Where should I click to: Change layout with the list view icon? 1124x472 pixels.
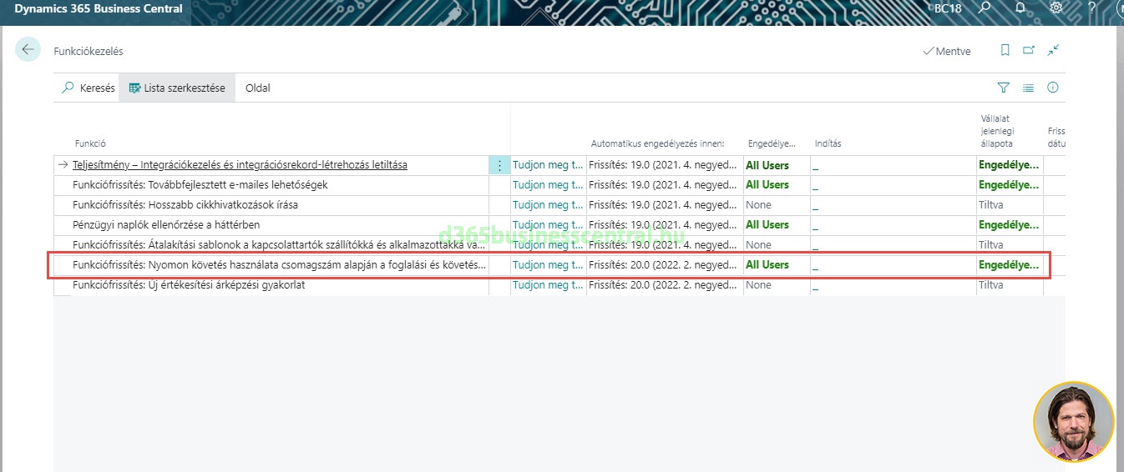click(1029, 88)
